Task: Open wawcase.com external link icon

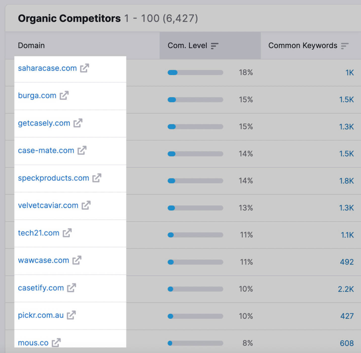Action: tap(77, 260)
